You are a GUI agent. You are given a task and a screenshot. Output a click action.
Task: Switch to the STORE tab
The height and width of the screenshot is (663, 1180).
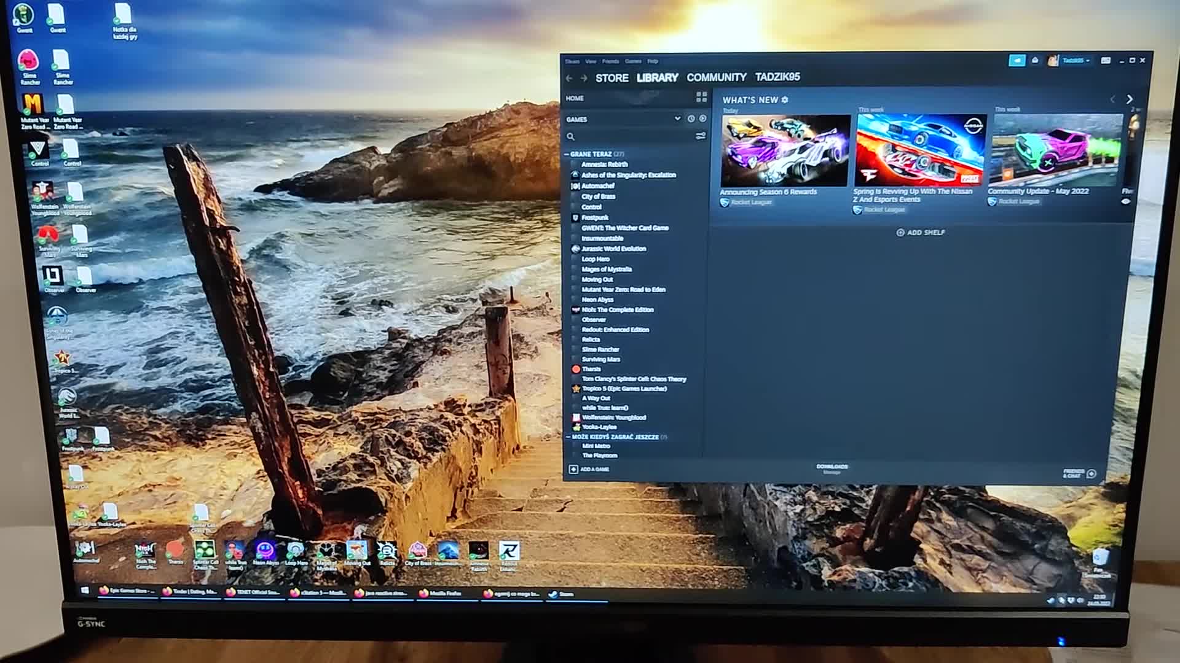click(612, 78)
